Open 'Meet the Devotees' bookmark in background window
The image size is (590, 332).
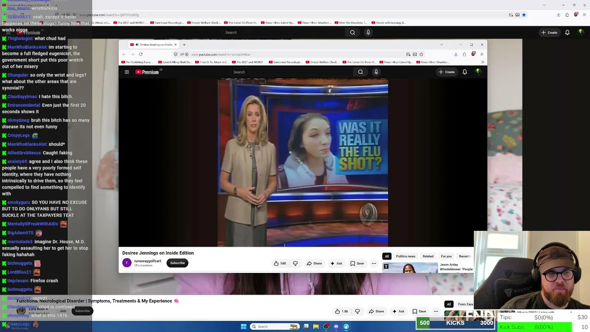click(x=351, y=23)
